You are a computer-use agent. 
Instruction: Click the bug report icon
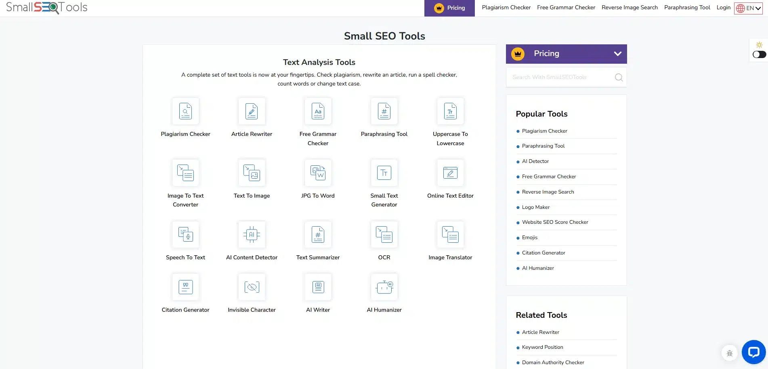click(x=729, y=353)
